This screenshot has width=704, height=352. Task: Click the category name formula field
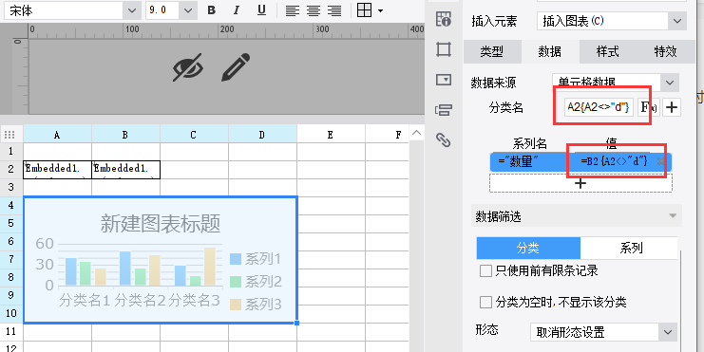tap(599, 107)
